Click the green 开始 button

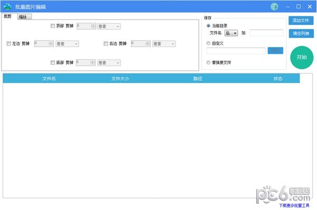pos(302,58)
